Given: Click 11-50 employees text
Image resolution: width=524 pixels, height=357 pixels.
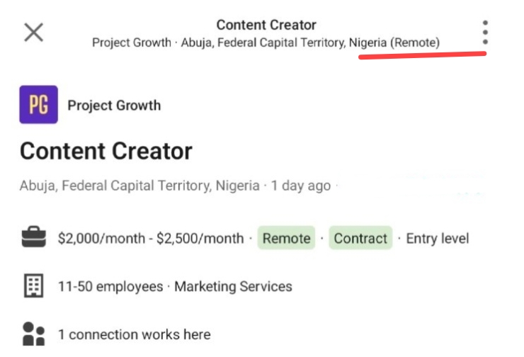Looking at the screenshot, I should 110,286.
